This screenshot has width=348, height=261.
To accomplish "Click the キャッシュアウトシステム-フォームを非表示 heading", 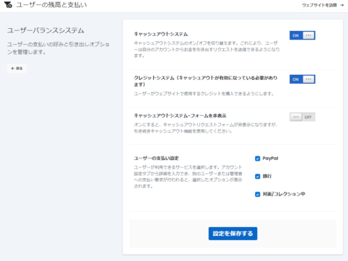I will point(180,115).
